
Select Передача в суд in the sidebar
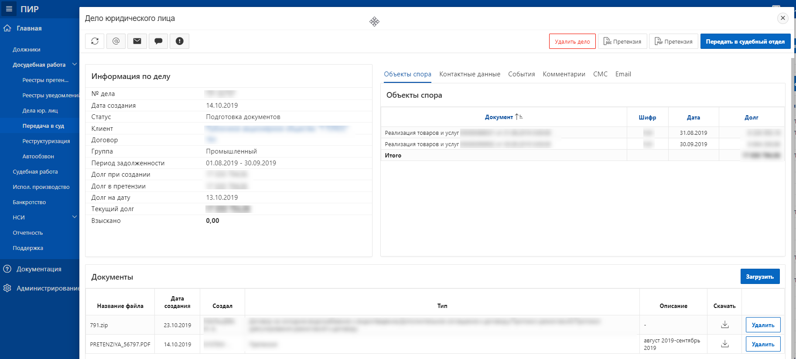pyautogui.click(x=43, y=126)
